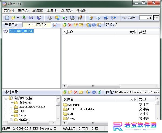Mount image to virtual drive icon
The height and width of the screenshot is (133, 162).
click(x=72, y=18)
